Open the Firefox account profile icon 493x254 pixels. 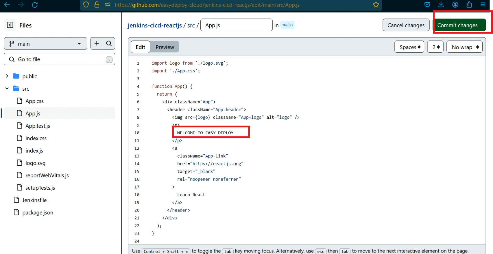pos(455,5)
